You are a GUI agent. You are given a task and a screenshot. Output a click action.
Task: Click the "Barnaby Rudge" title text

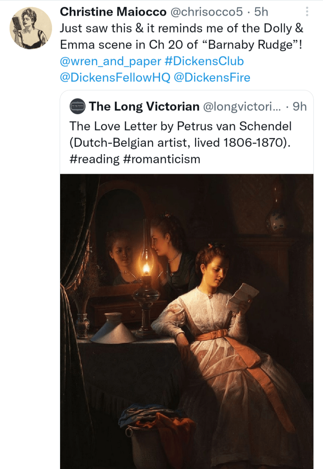240,44
